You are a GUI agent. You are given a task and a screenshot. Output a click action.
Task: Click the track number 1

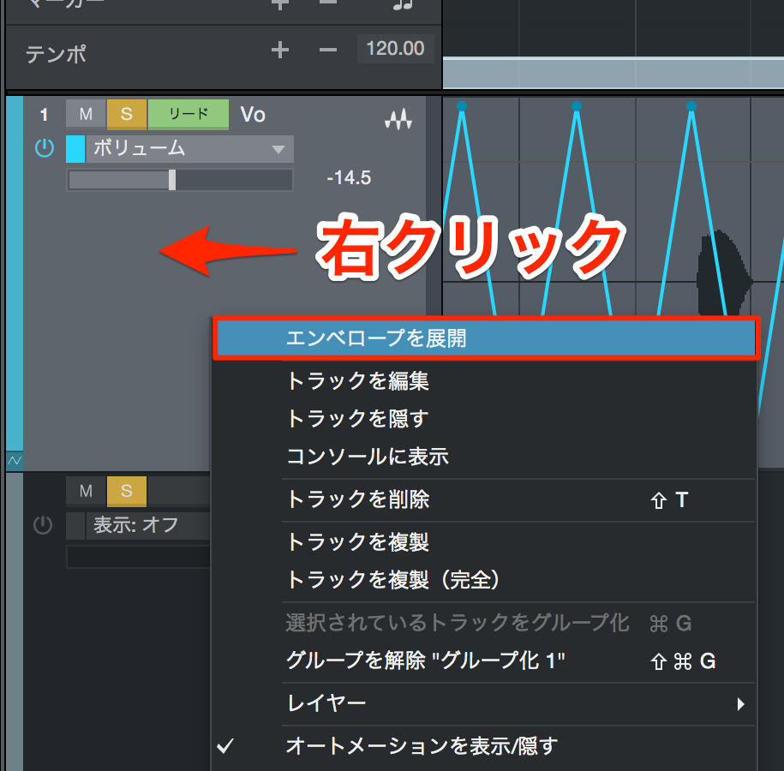(x=44, y=115)
